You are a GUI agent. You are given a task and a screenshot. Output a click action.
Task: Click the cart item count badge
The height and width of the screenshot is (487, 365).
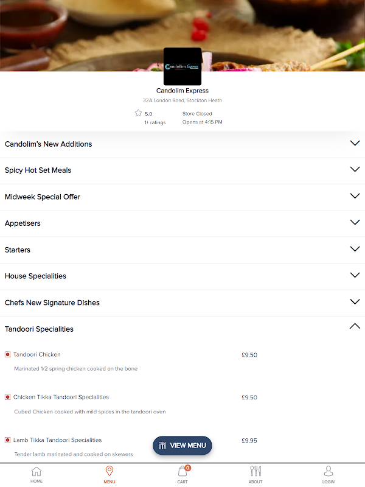click(x=188, y=468)
